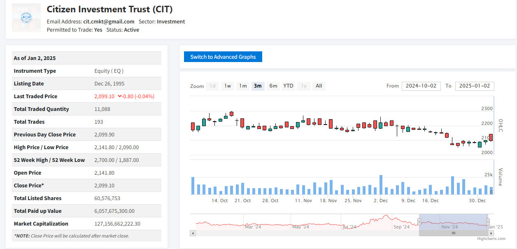517x249 pixels.
Task: Click the Listing Date value Dec 26, 1995
Action: pyautogui.click(x=109, y=83)
